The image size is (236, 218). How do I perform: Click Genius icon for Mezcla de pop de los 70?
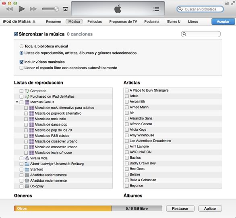(x=31, y=130)
